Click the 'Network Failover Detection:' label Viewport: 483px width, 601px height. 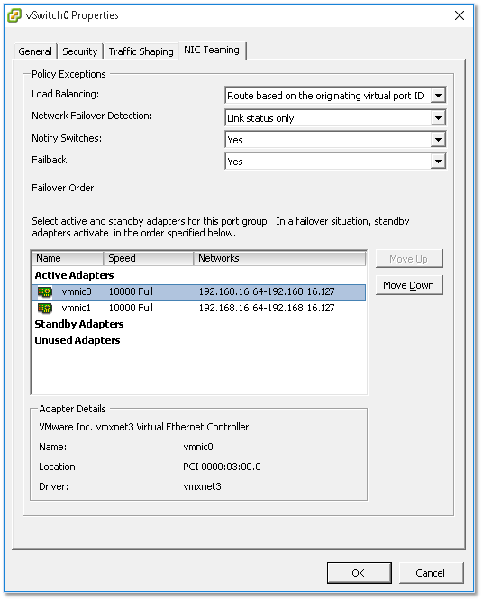coord(92,116)
